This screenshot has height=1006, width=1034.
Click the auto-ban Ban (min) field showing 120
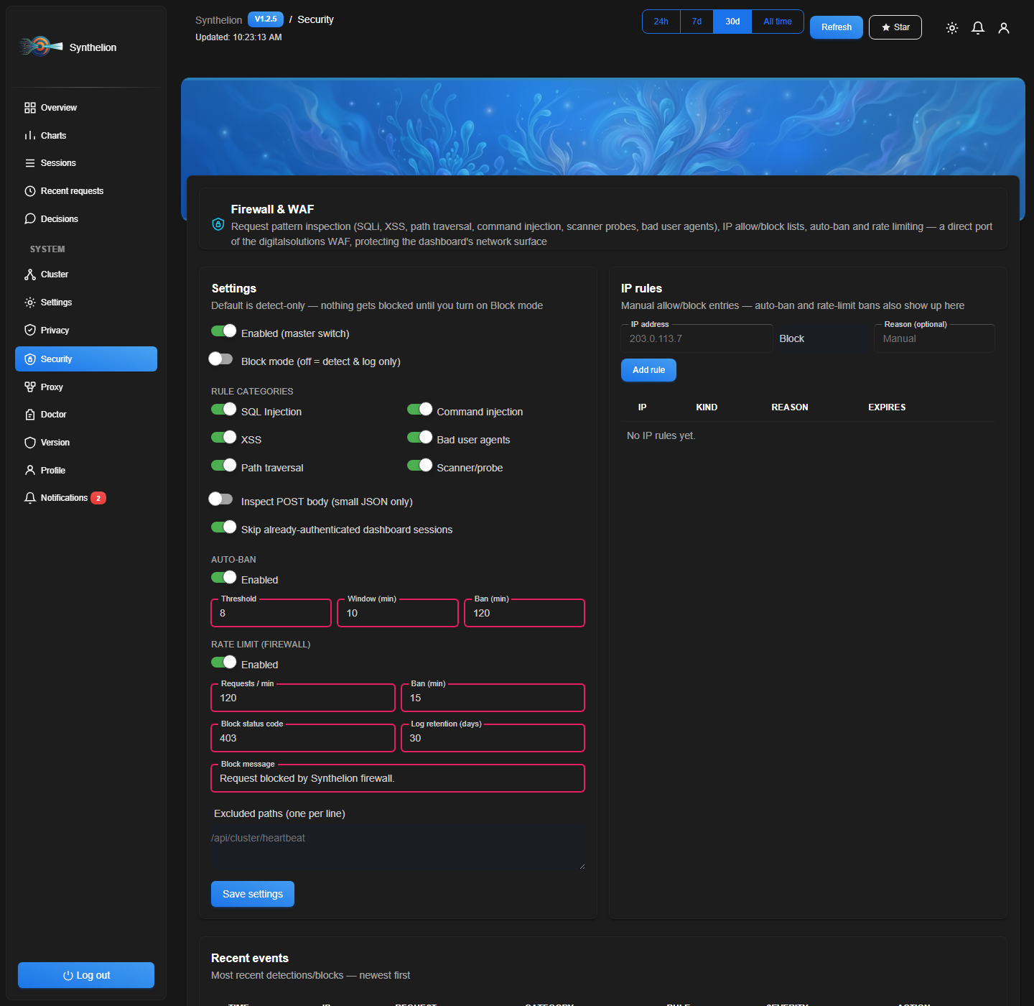(524, 613)
